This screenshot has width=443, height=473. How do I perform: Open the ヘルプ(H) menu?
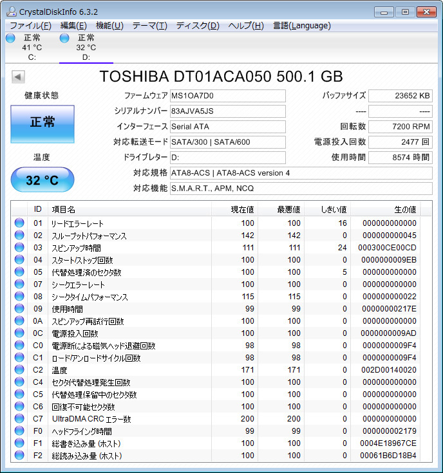246,26
